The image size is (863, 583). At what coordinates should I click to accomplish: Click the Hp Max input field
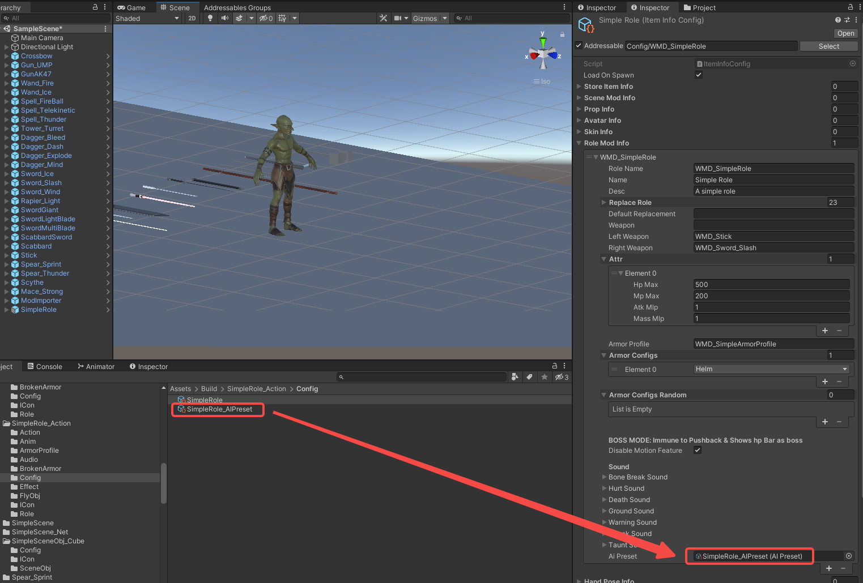(x=771, y=284)
